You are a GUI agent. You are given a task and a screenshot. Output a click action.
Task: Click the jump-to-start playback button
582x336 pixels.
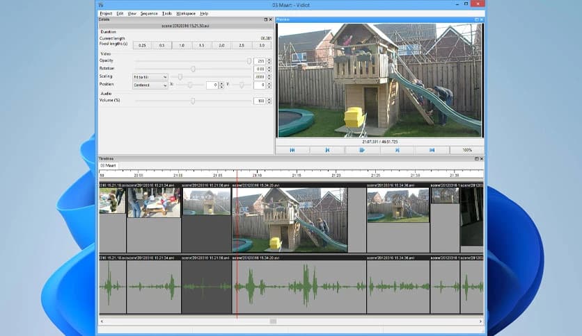pyautogui.click(x=292, y=150)
